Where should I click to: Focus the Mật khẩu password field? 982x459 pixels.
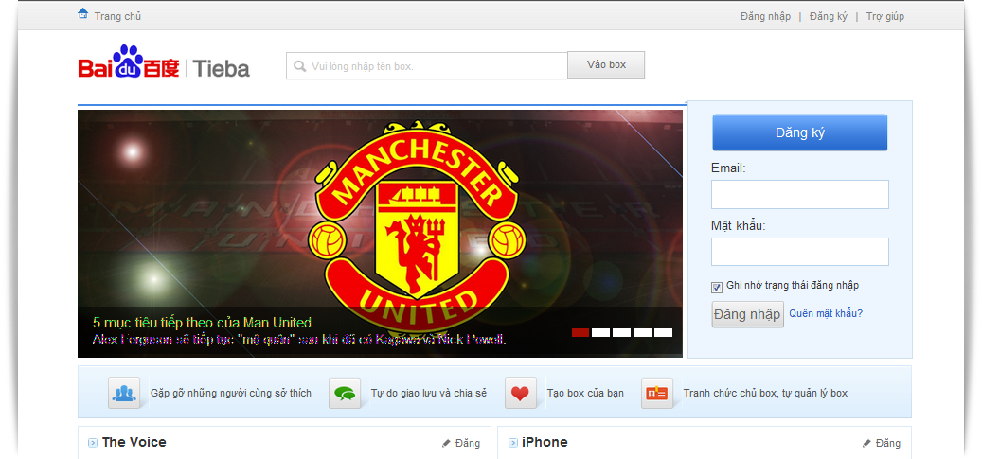(800, 251)
